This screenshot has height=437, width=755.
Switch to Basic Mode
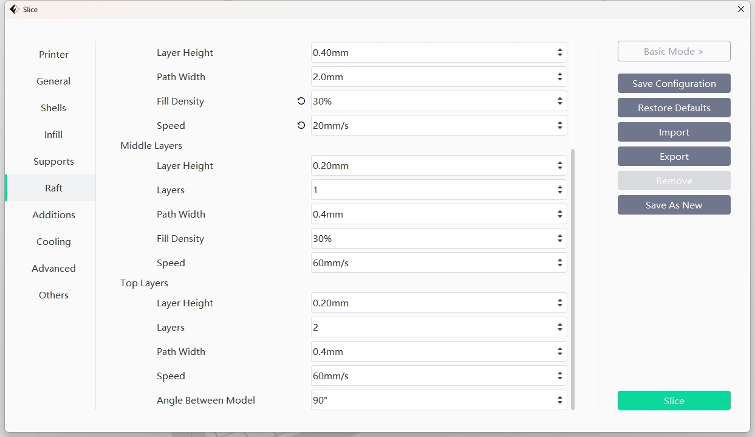point(674,52)
